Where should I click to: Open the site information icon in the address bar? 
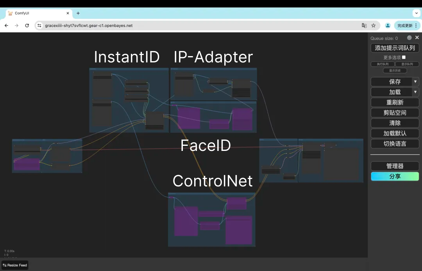click(39, 25)
